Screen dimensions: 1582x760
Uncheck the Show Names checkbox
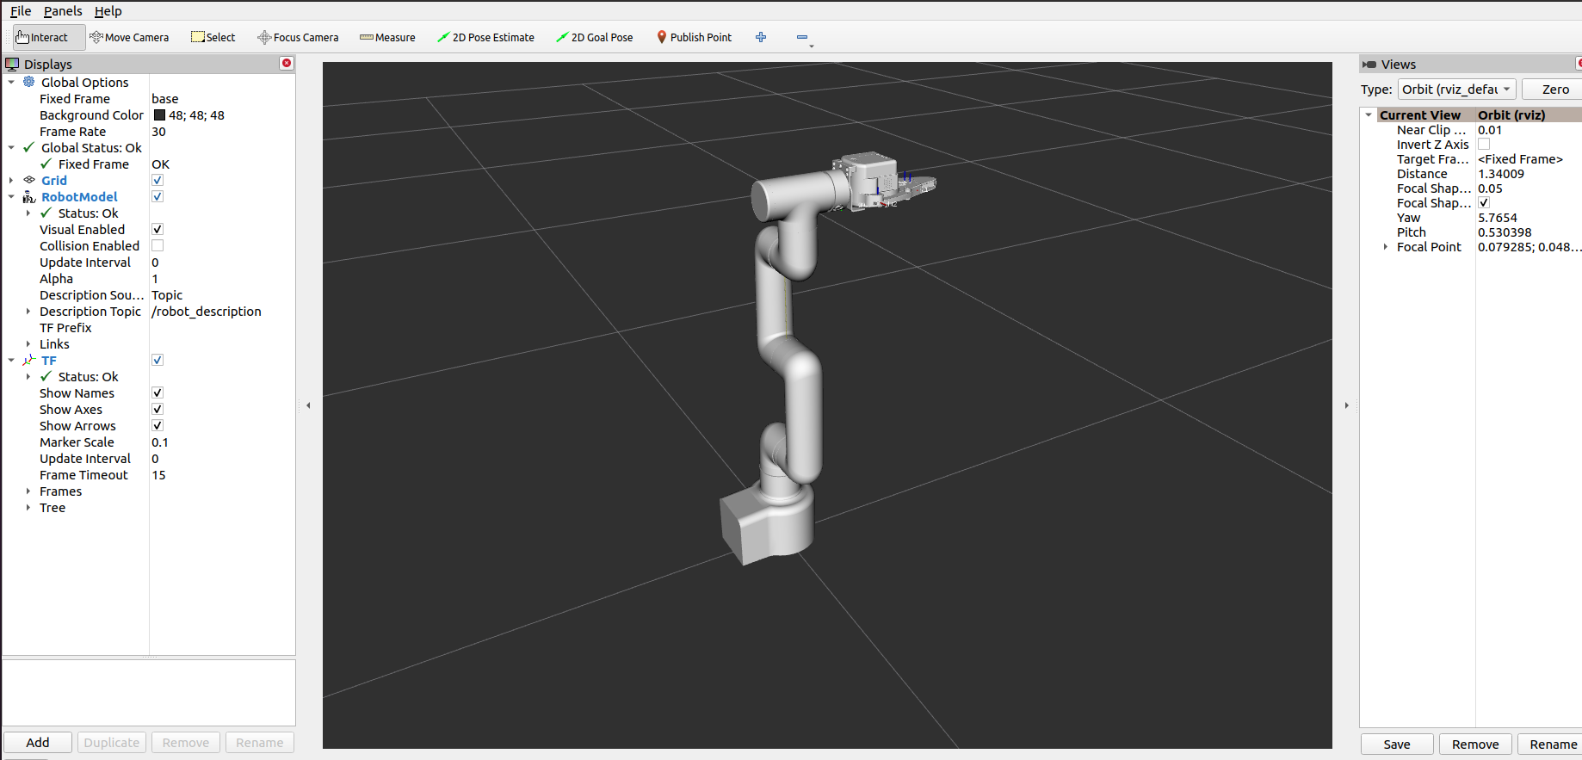158,393
